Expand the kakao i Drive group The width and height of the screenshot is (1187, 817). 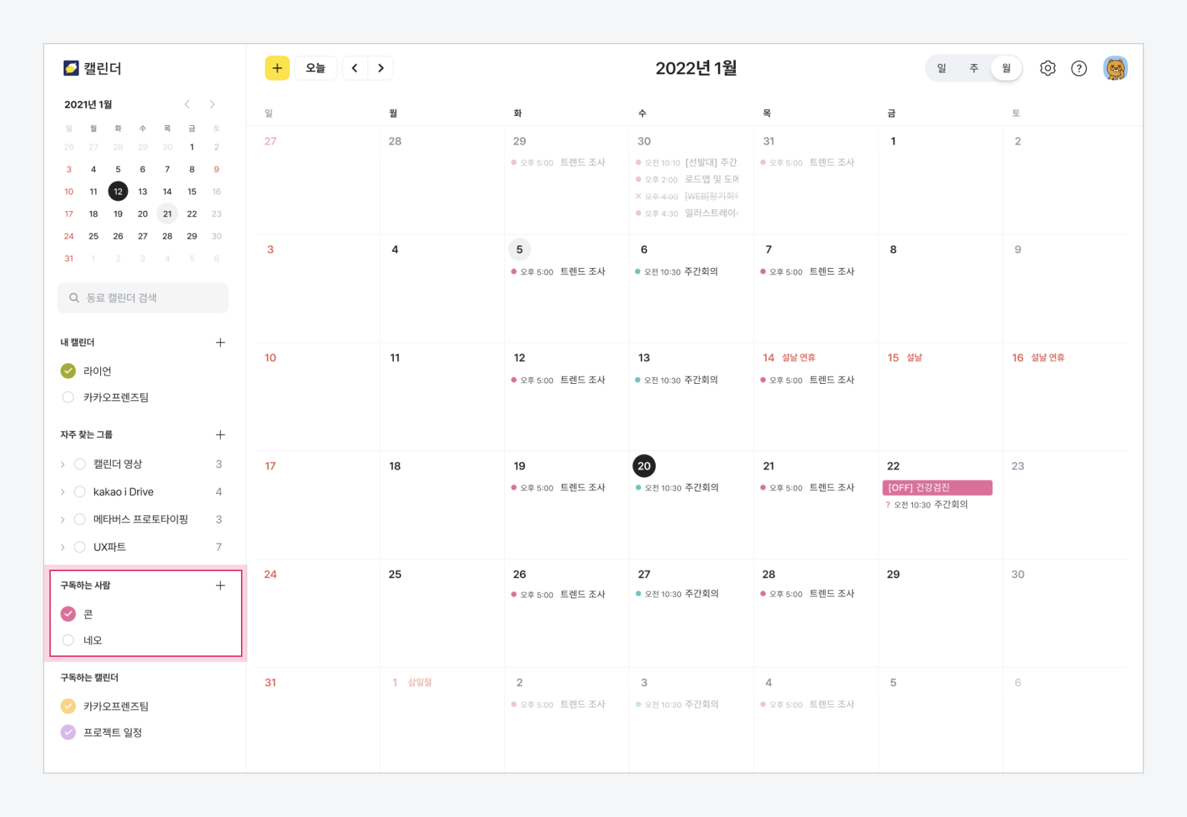pyautogui.click(x=63, y=492)
